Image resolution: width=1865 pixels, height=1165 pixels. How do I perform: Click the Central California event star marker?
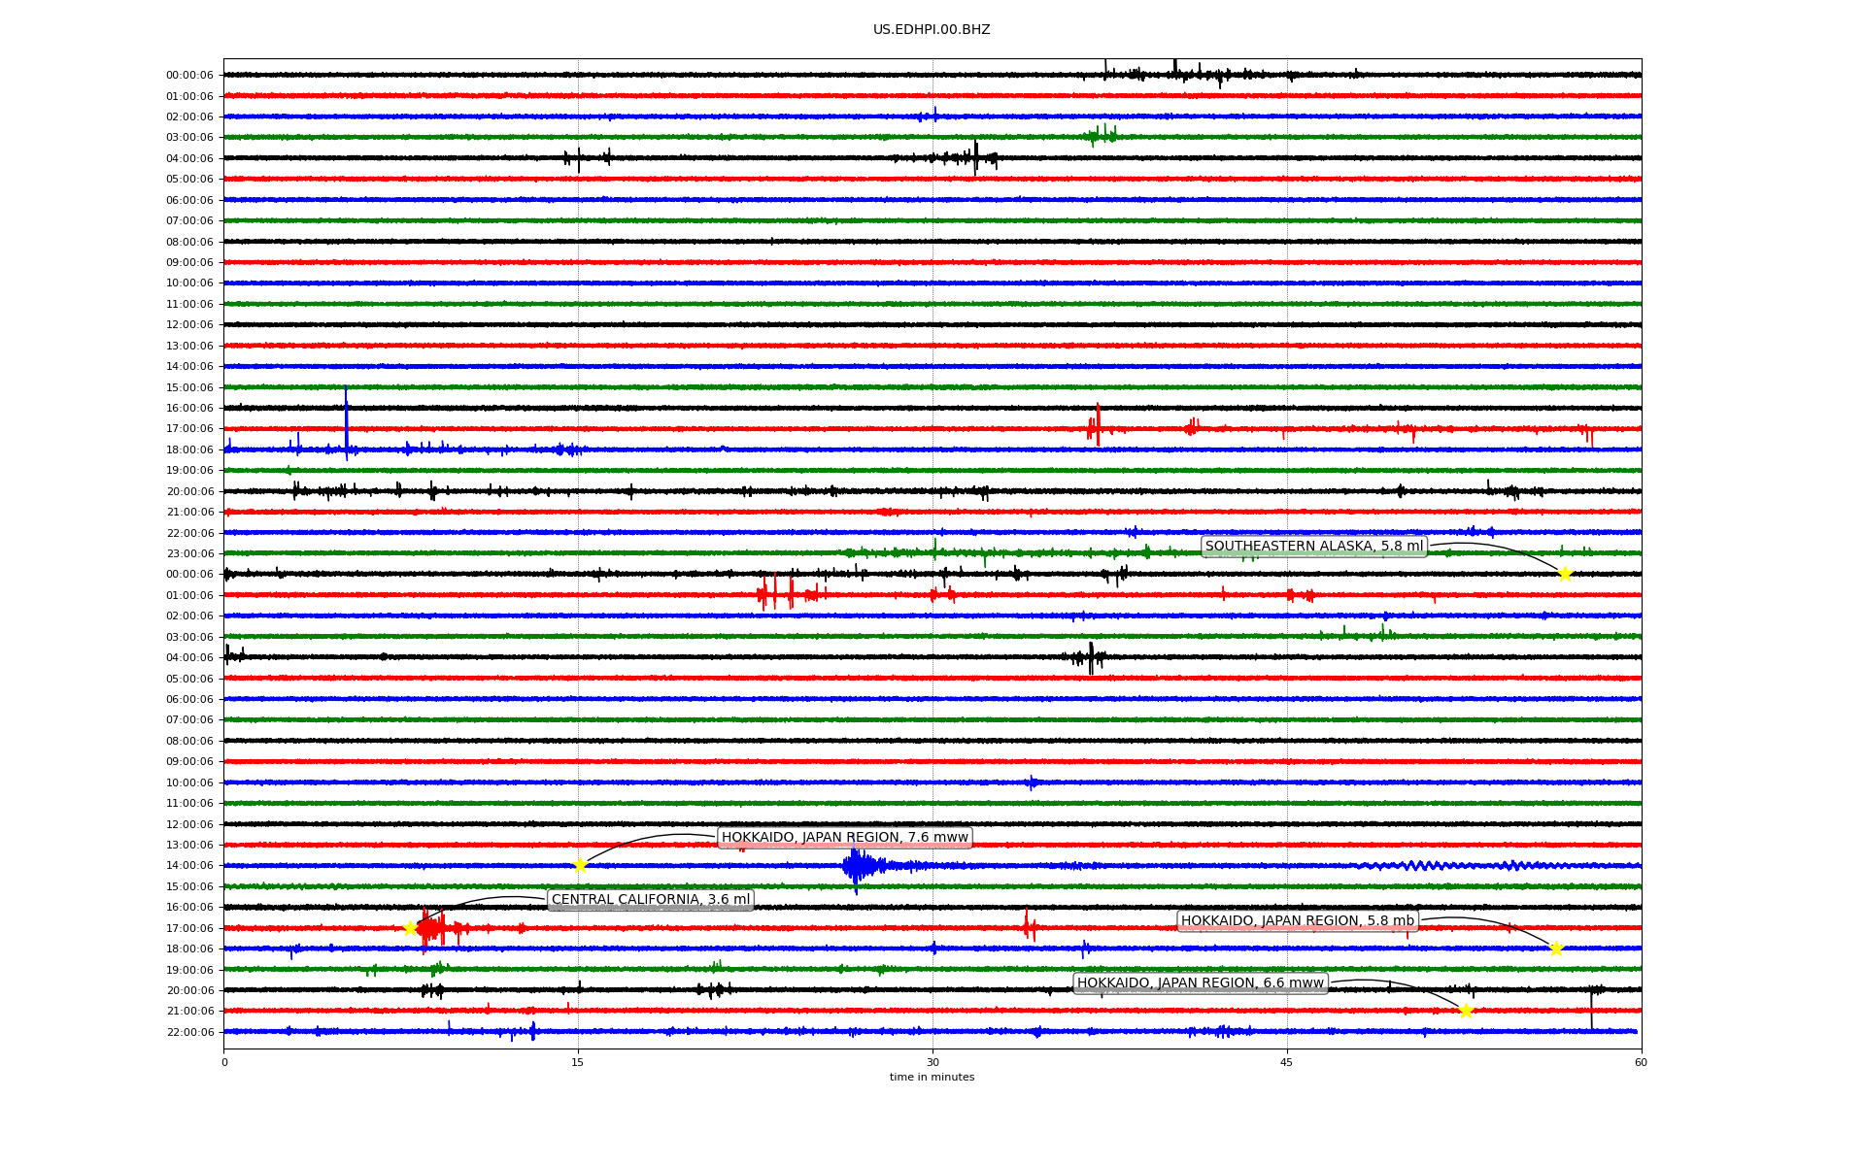(410, 928)
